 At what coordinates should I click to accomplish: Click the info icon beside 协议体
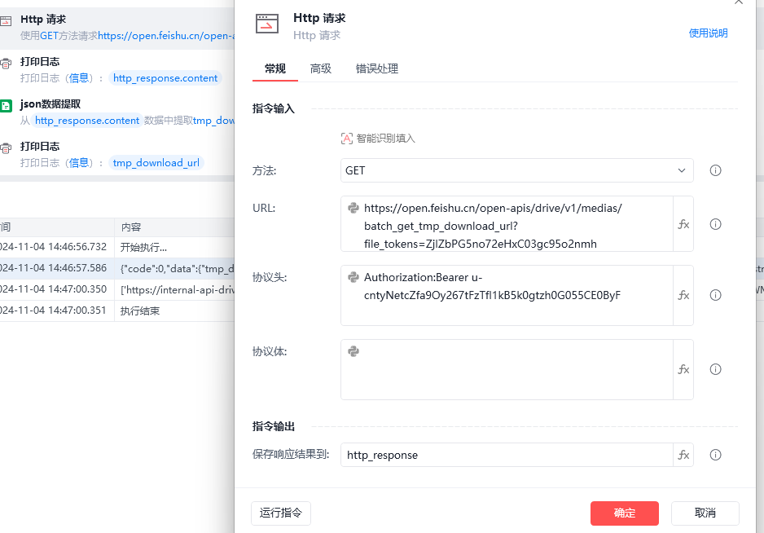716,369
